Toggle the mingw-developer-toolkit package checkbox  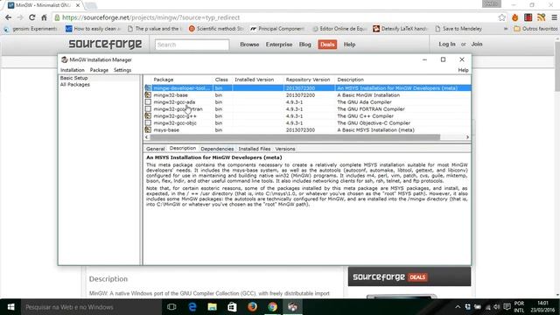(148, 87)
